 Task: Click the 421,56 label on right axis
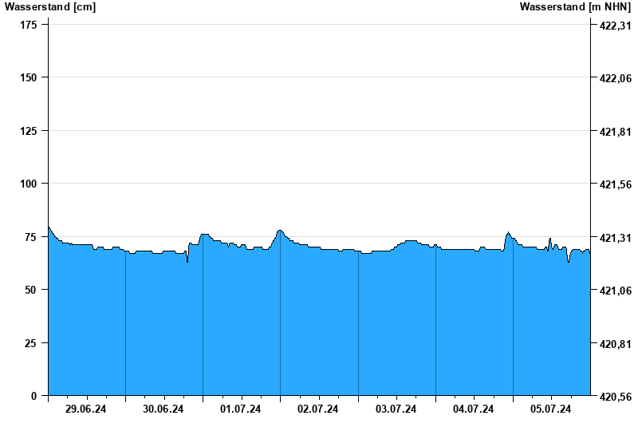(x=616, y=184)
